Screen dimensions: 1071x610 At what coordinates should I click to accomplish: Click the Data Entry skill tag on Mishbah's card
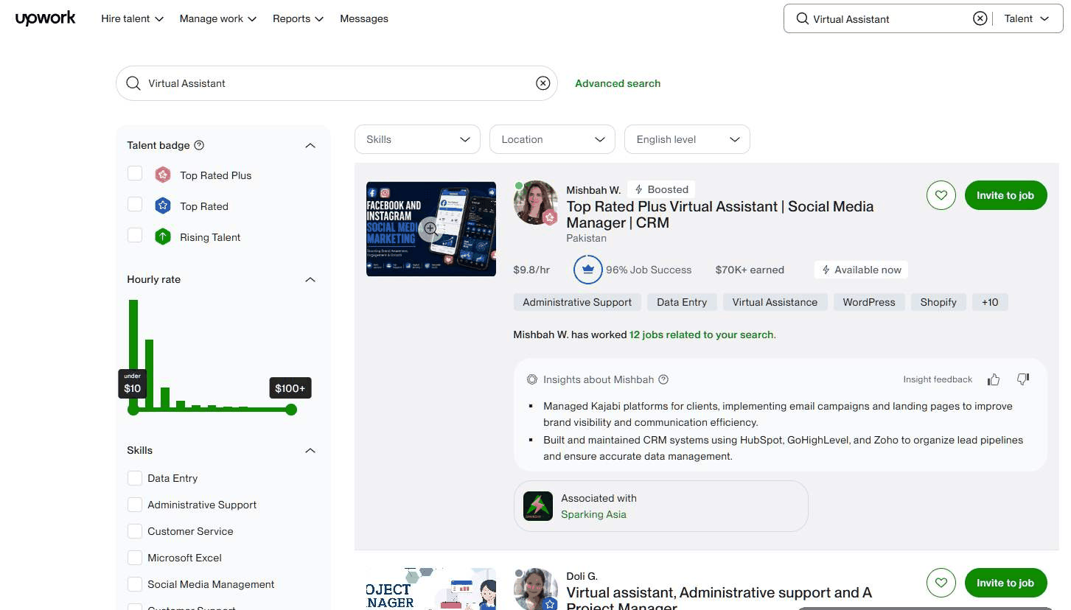coord(682,302)
